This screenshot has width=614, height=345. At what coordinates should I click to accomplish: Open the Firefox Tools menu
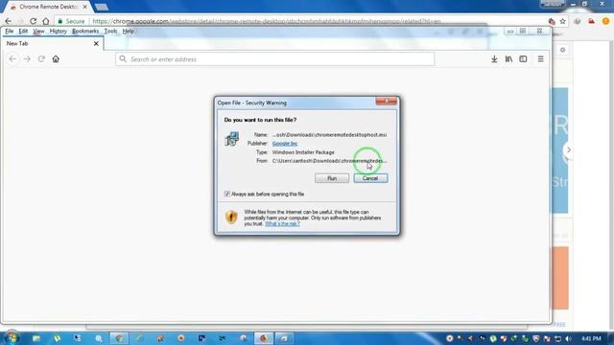110,31
